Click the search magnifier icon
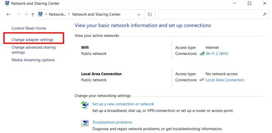 click(x=264, y=14)
